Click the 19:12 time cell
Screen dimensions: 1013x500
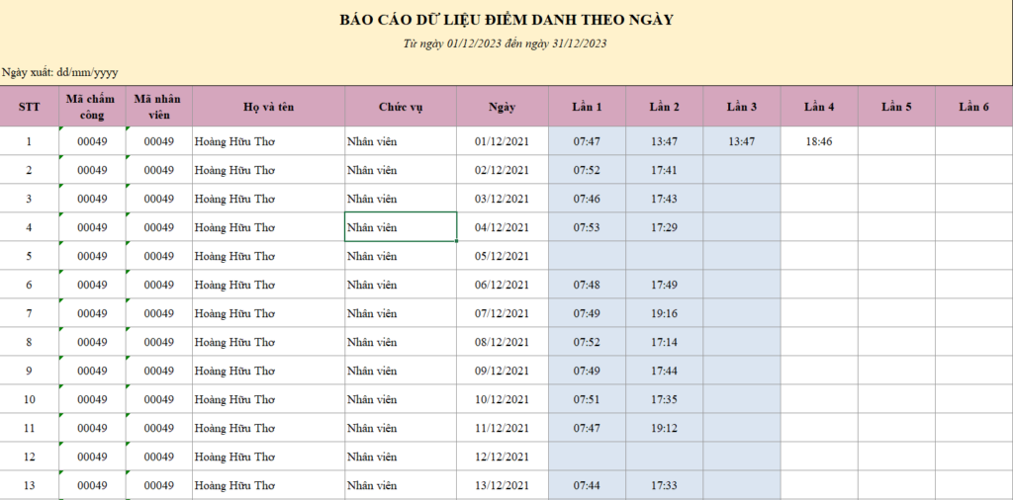tap(664, 428)
